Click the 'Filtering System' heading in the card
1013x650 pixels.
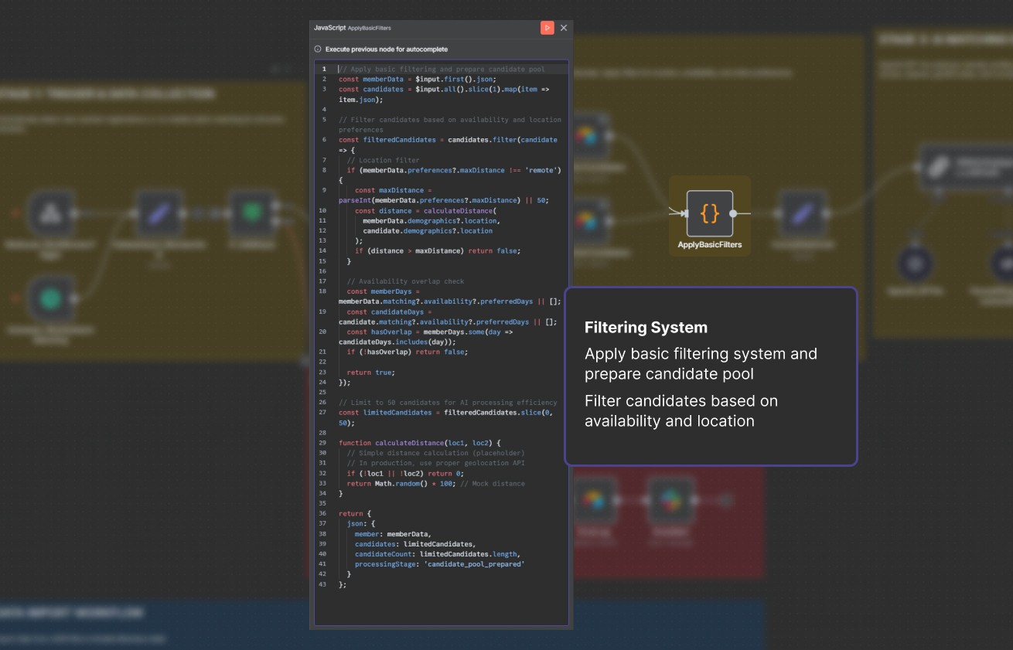coord(646,328)
